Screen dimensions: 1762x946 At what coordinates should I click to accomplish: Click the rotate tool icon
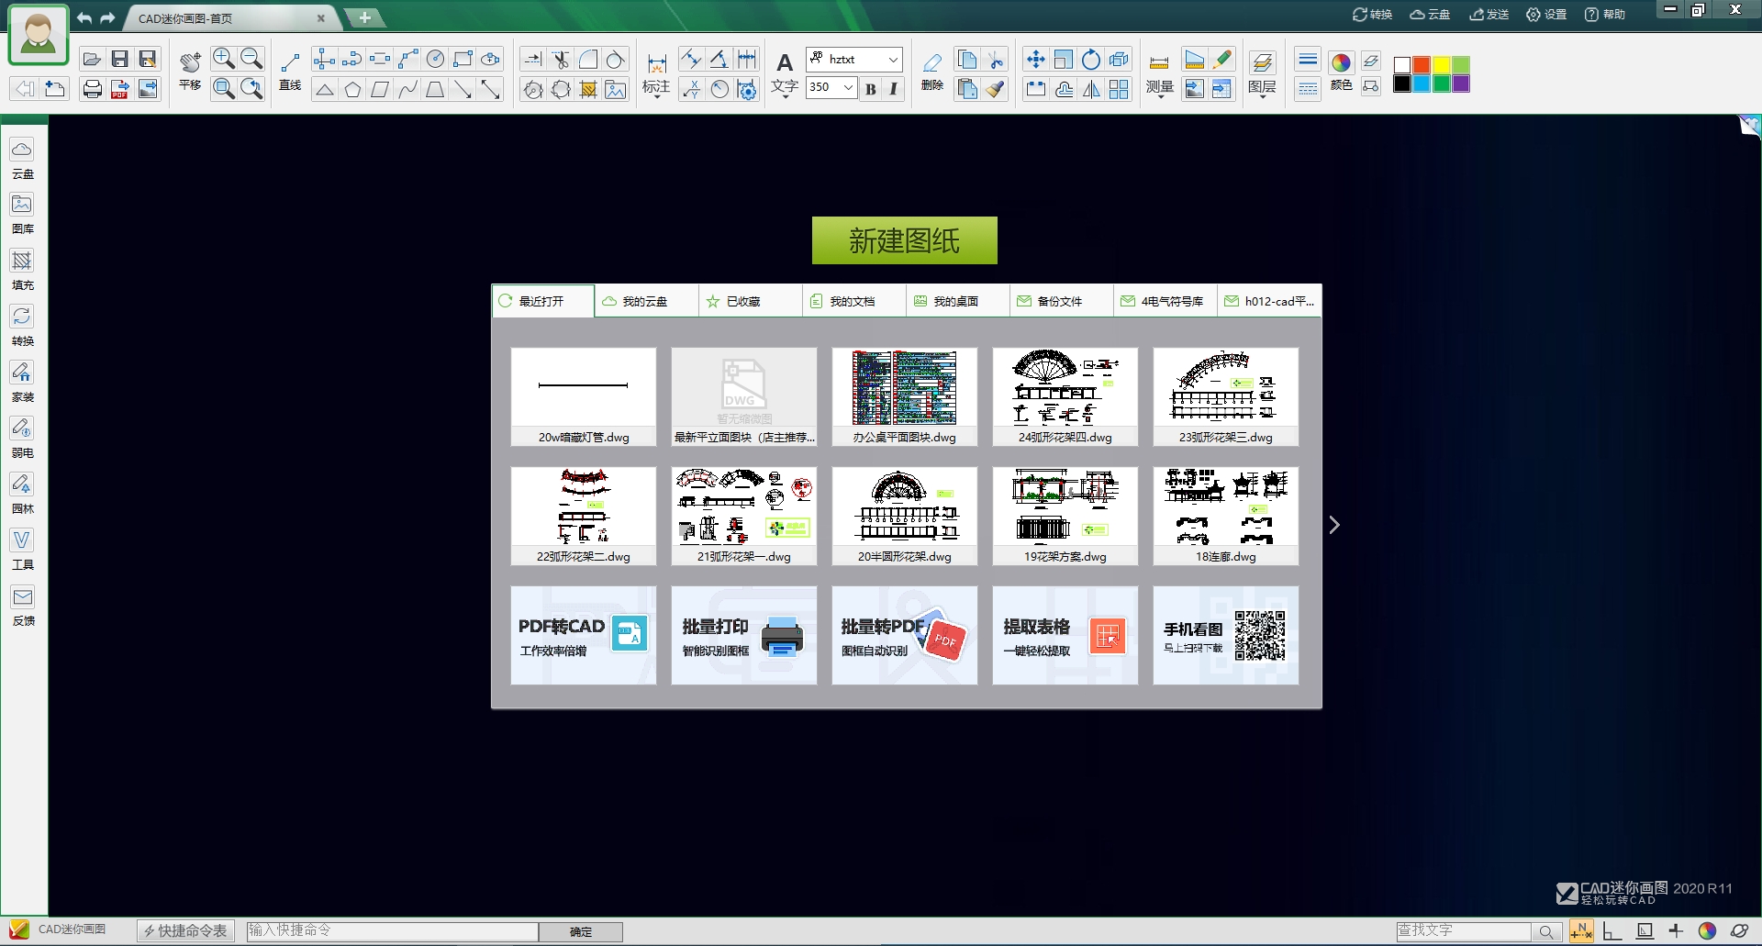point(1090,60)
